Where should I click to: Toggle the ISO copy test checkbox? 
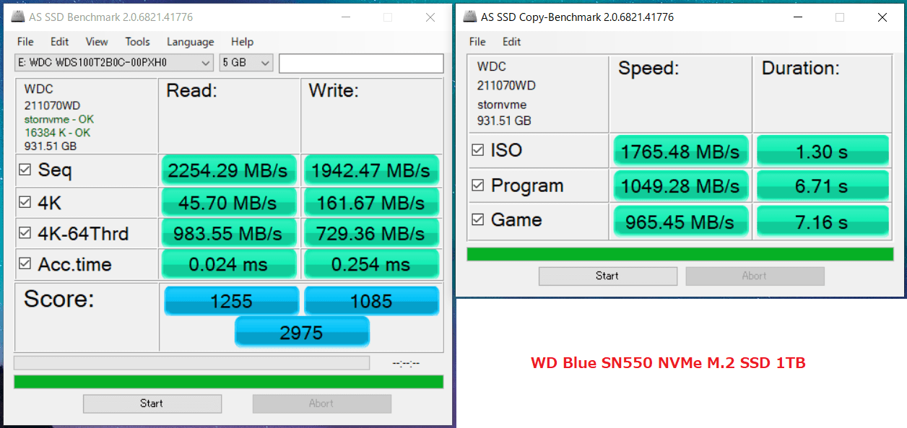pyautogui.click(x=477, y=150)
